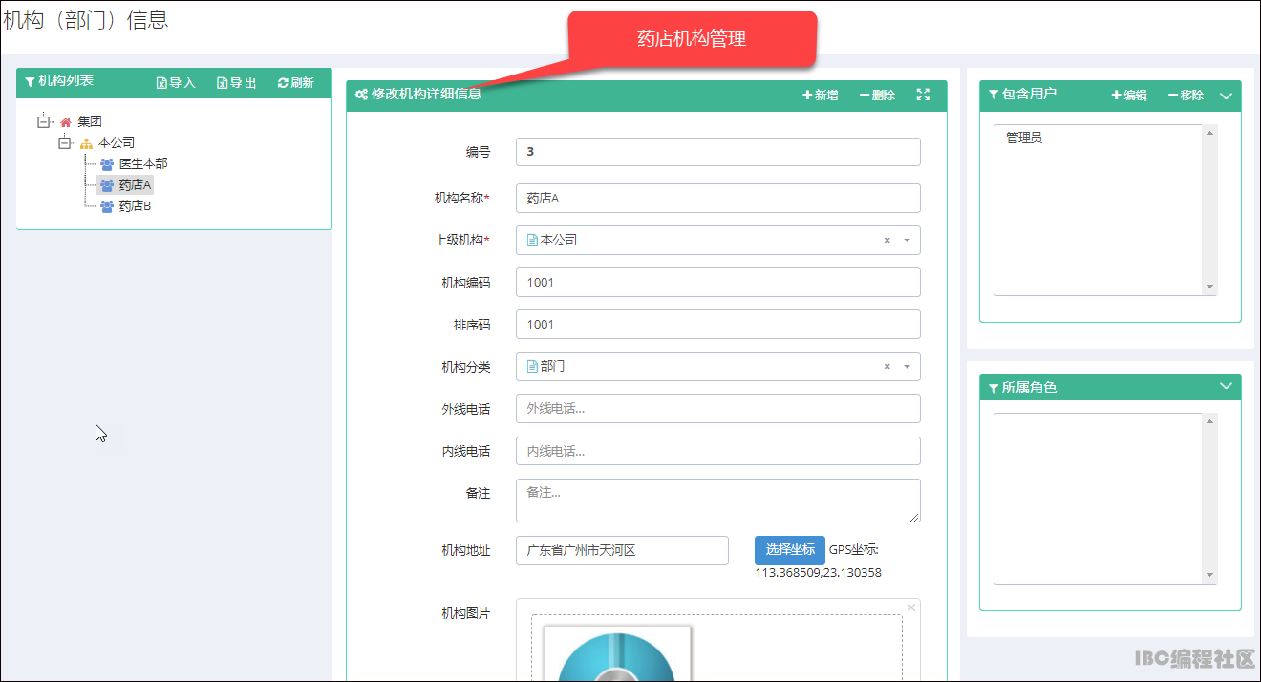Collapse the 集团 tree node

[43, 122]
